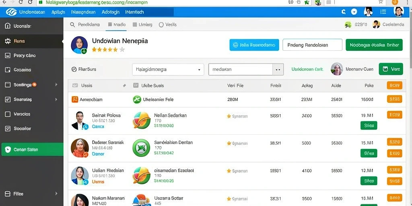412x206 pixels.
Task: Select the green Cenan Safen sidebar item
Action: click(x=32, y=150)
